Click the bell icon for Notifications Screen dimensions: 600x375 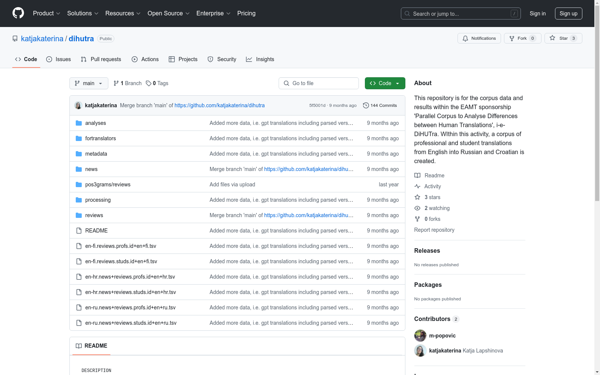coord(465,38)
